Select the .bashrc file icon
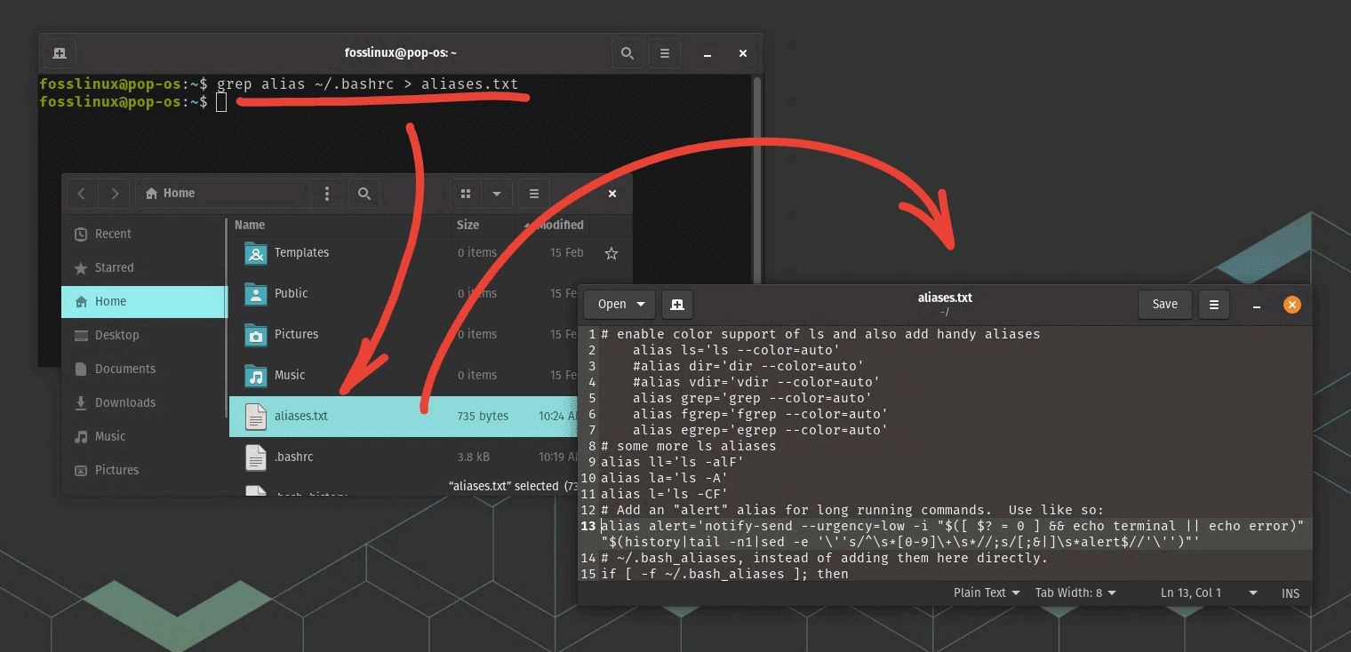The height and width of the screenshot is (652, 1351). (x=256, y=457)
